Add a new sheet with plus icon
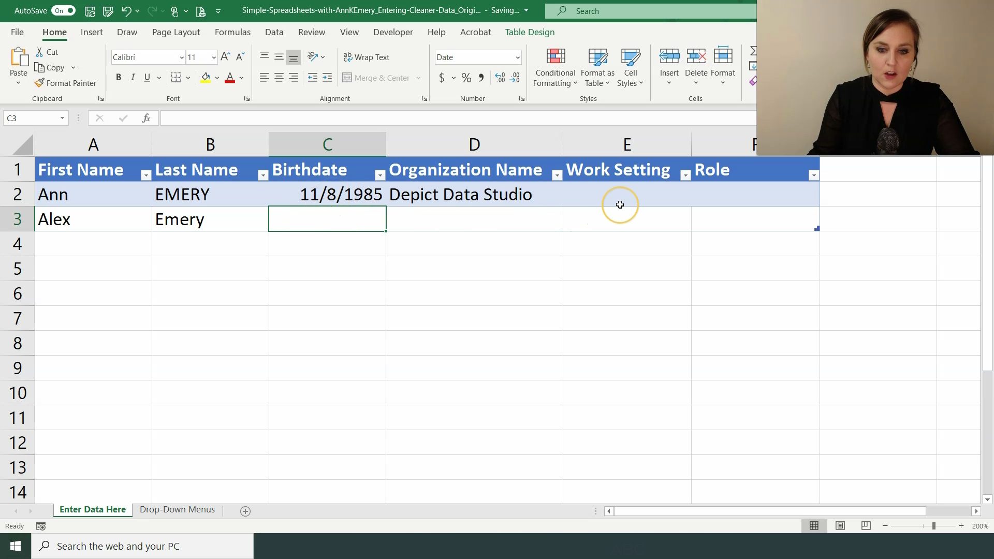994x559 pixels. [245, 511]
